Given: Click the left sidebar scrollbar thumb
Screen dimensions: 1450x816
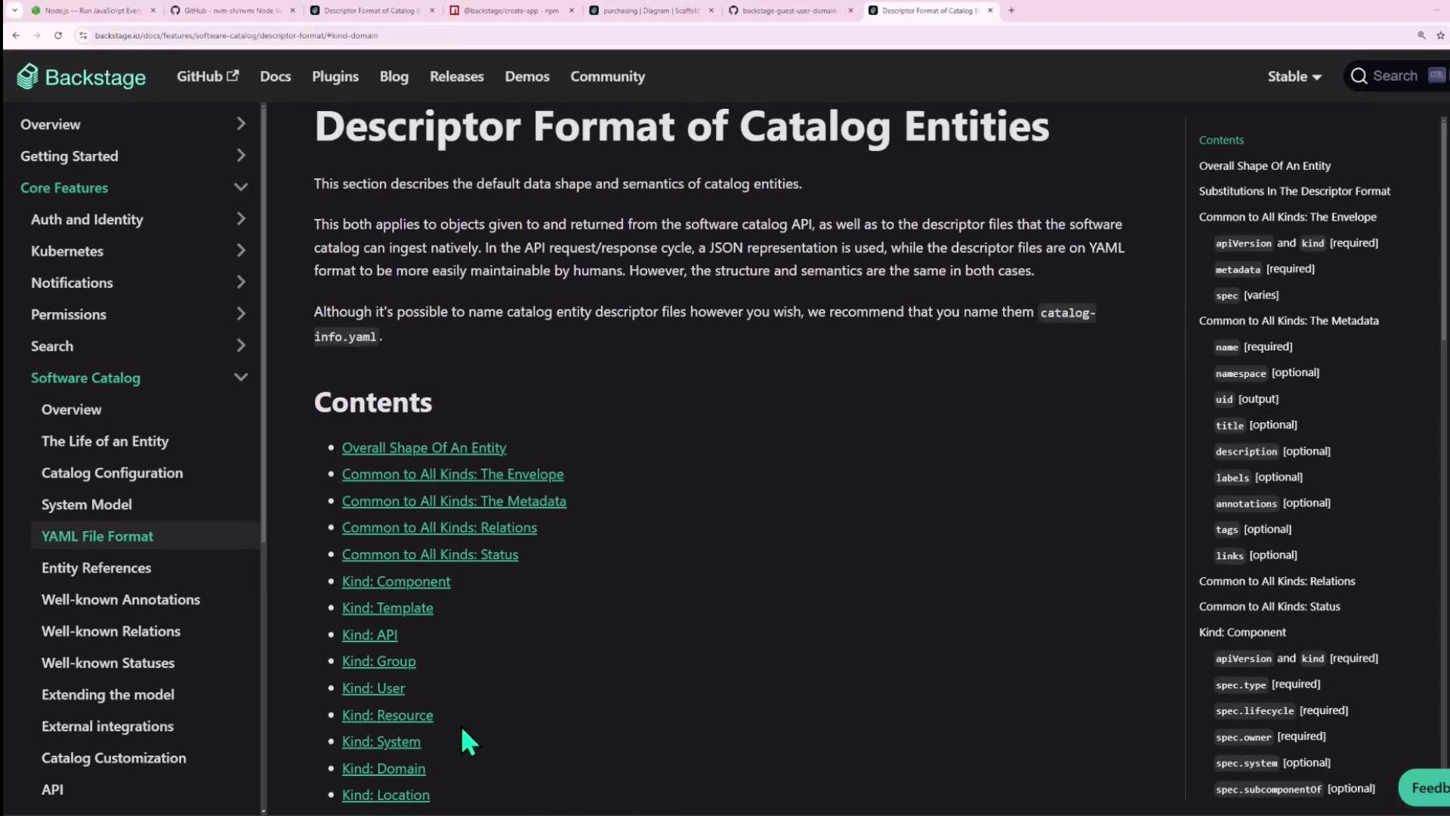Looking at the screenshot, I should [264, 325].
